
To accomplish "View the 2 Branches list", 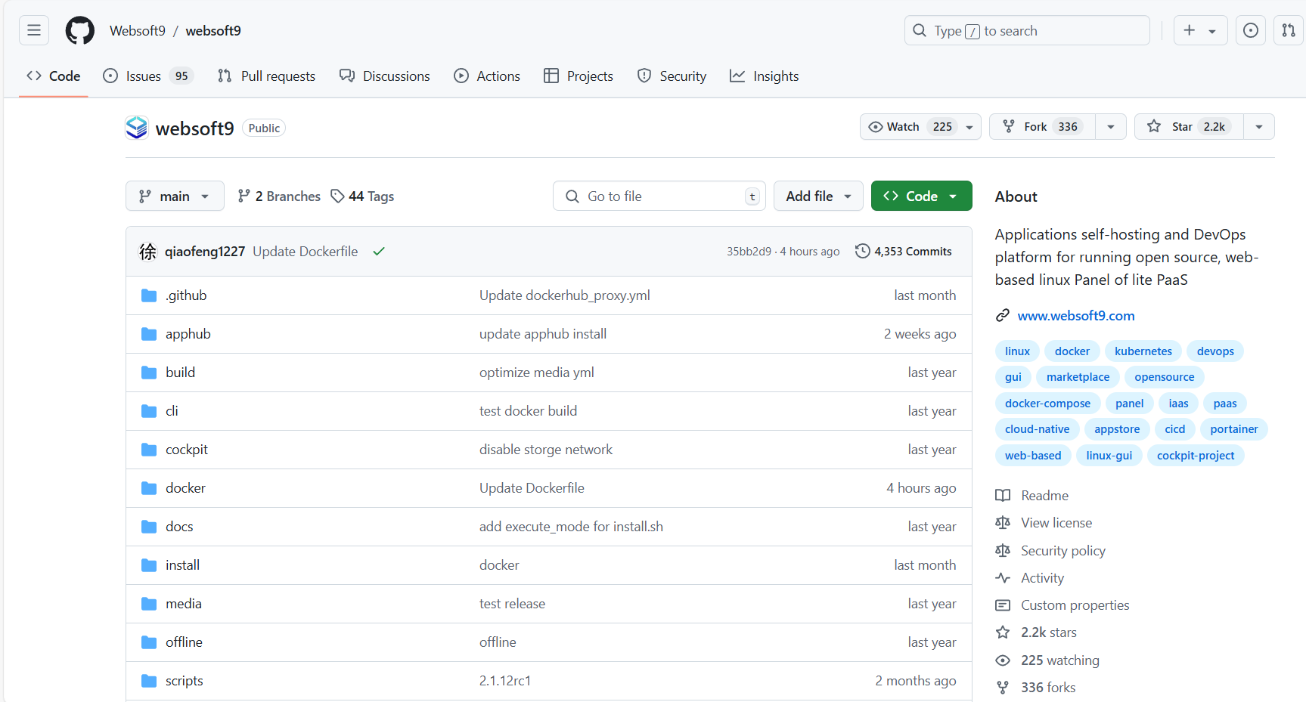I will [x=279, y=196].
